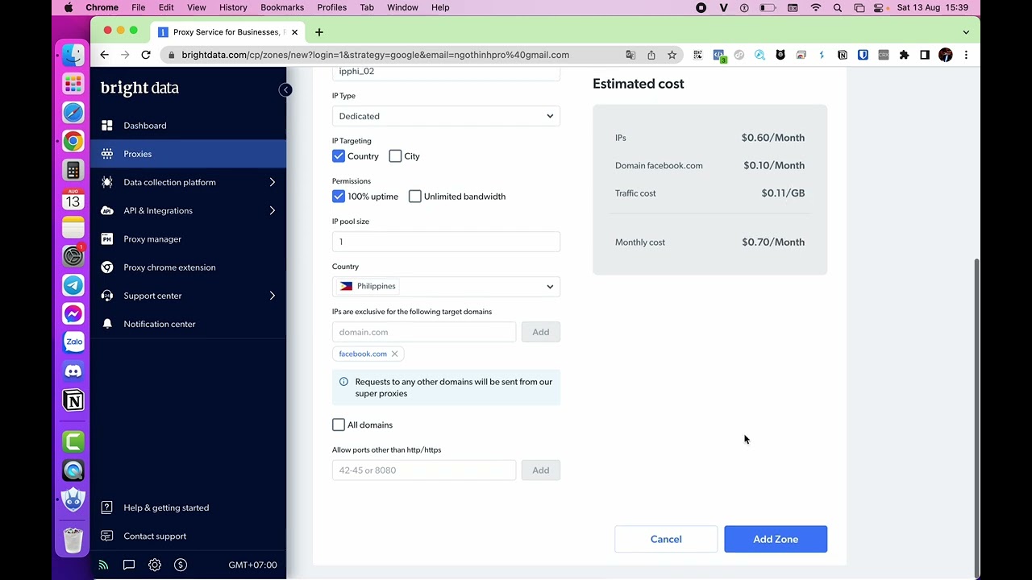Expand Support center chevron

click(273, 296)
